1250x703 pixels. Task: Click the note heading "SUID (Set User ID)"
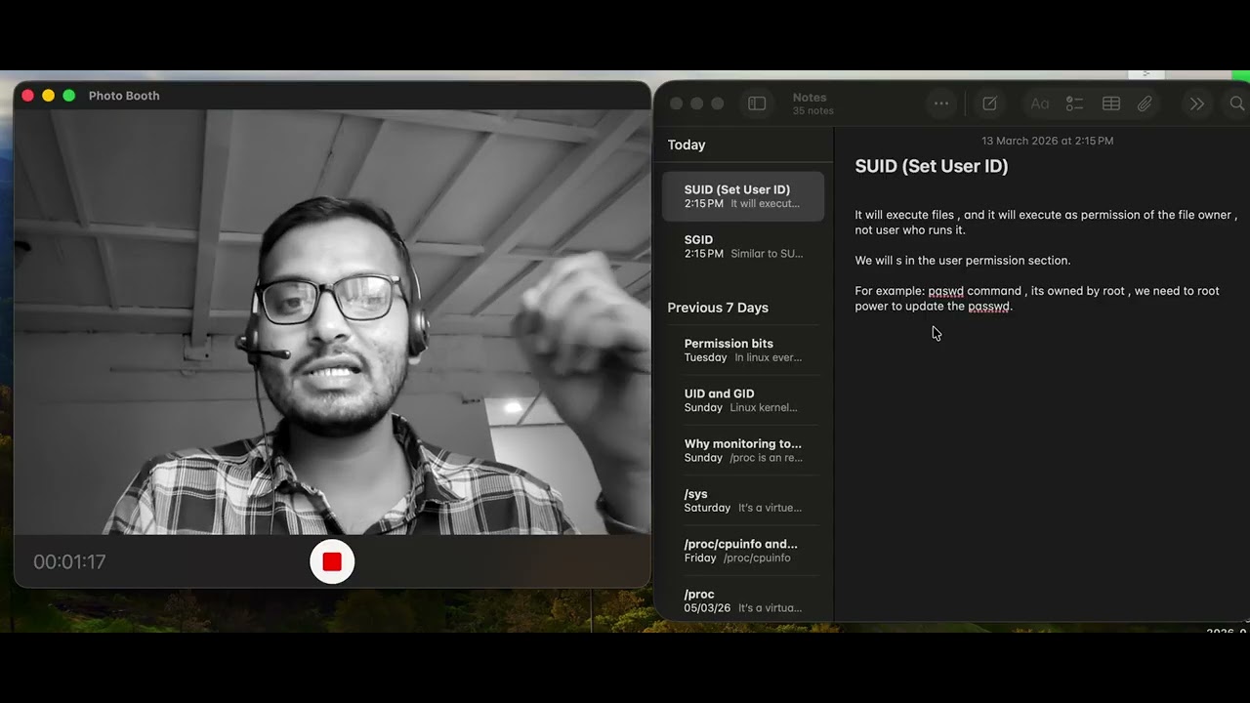pos(932,166)
